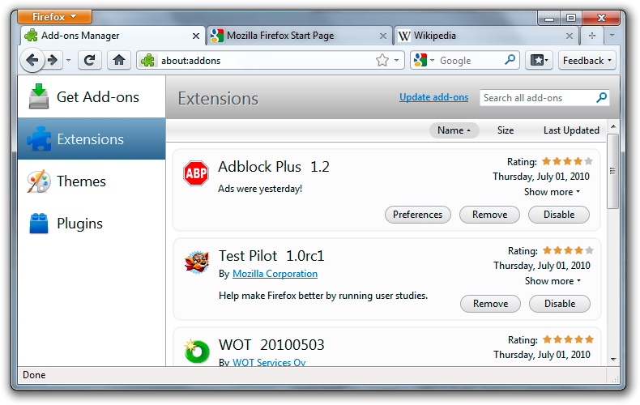The width and height of the screenshot is (640, 405).
Task: Open the Get Add-ons section
Action: (x=92, y=96)
